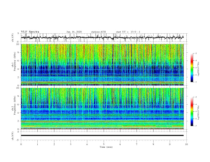Click the time axis tick label "3"

(x=71, y=144)
